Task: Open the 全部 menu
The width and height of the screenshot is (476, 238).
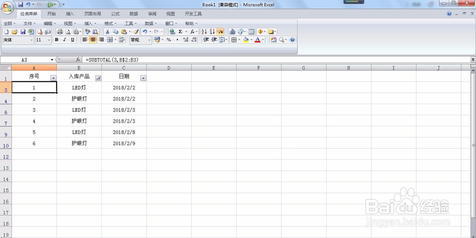Action: coord(10,23)
